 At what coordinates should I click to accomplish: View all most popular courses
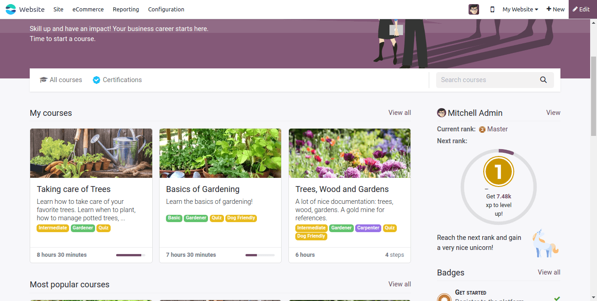(400, 284)
